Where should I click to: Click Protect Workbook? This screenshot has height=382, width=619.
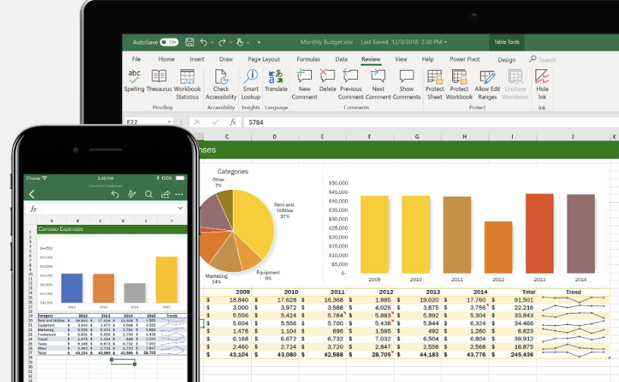459,84
